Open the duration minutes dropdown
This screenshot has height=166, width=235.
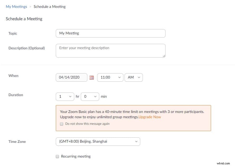(90, 96)
